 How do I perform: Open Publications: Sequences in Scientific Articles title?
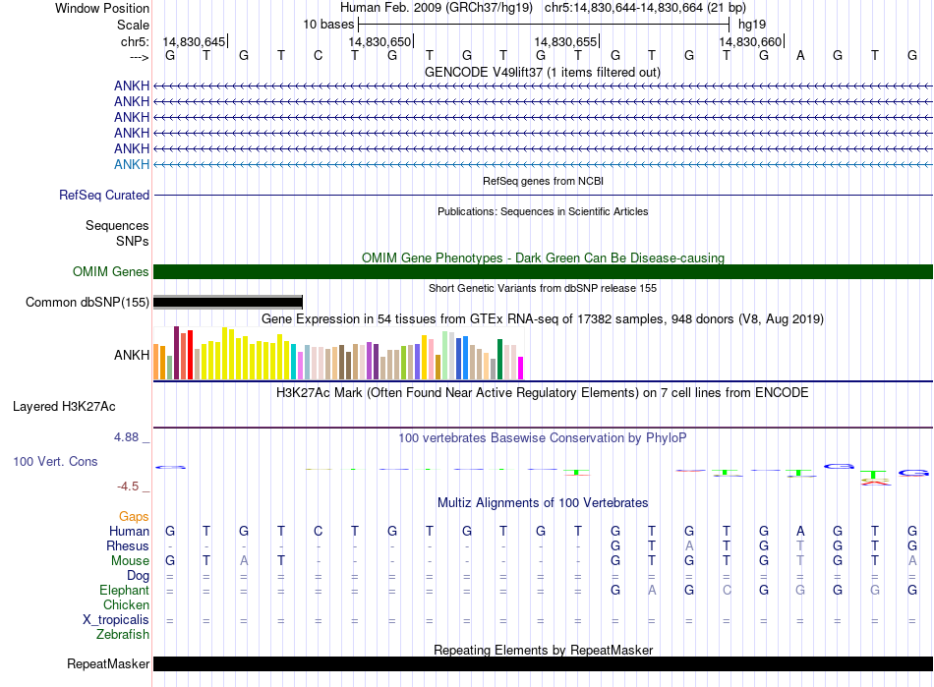pos(542,211)
